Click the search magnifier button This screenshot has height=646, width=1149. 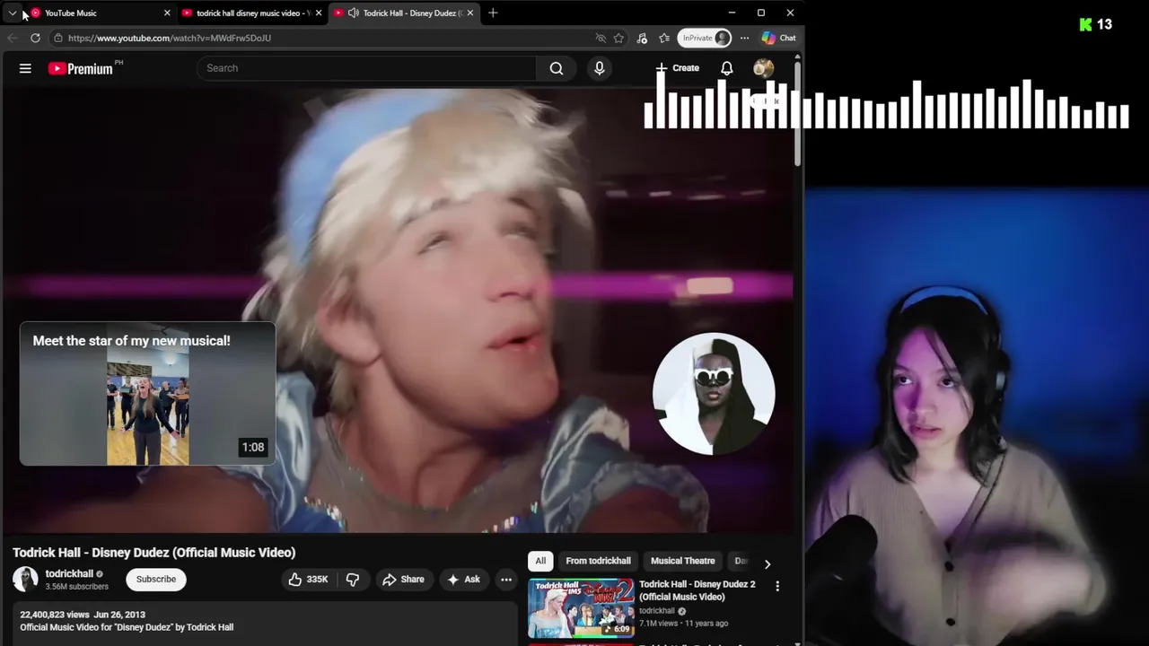557,68
